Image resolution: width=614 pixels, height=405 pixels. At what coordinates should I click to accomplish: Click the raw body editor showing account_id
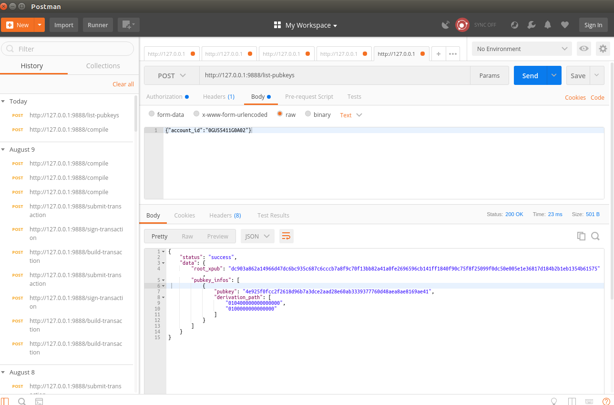[374, 163]
